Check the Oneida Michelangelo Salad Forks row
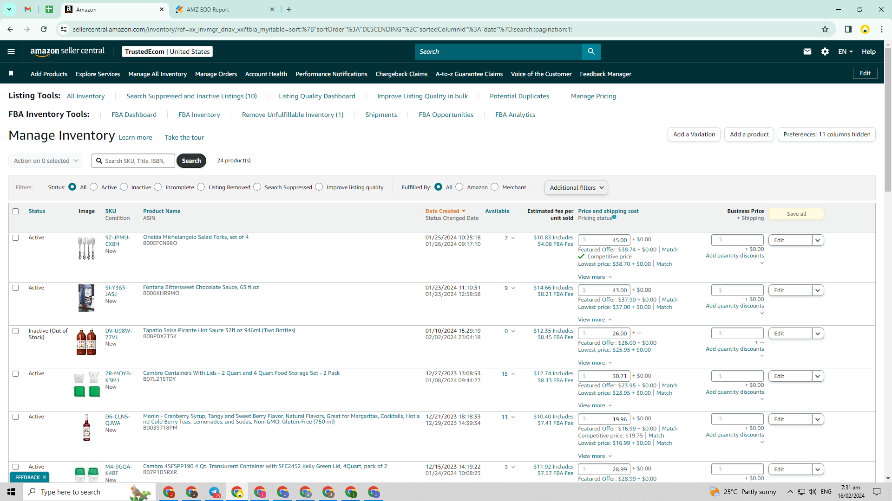The image size is (892, 501). pyautogui.click(x=16, y=238)
